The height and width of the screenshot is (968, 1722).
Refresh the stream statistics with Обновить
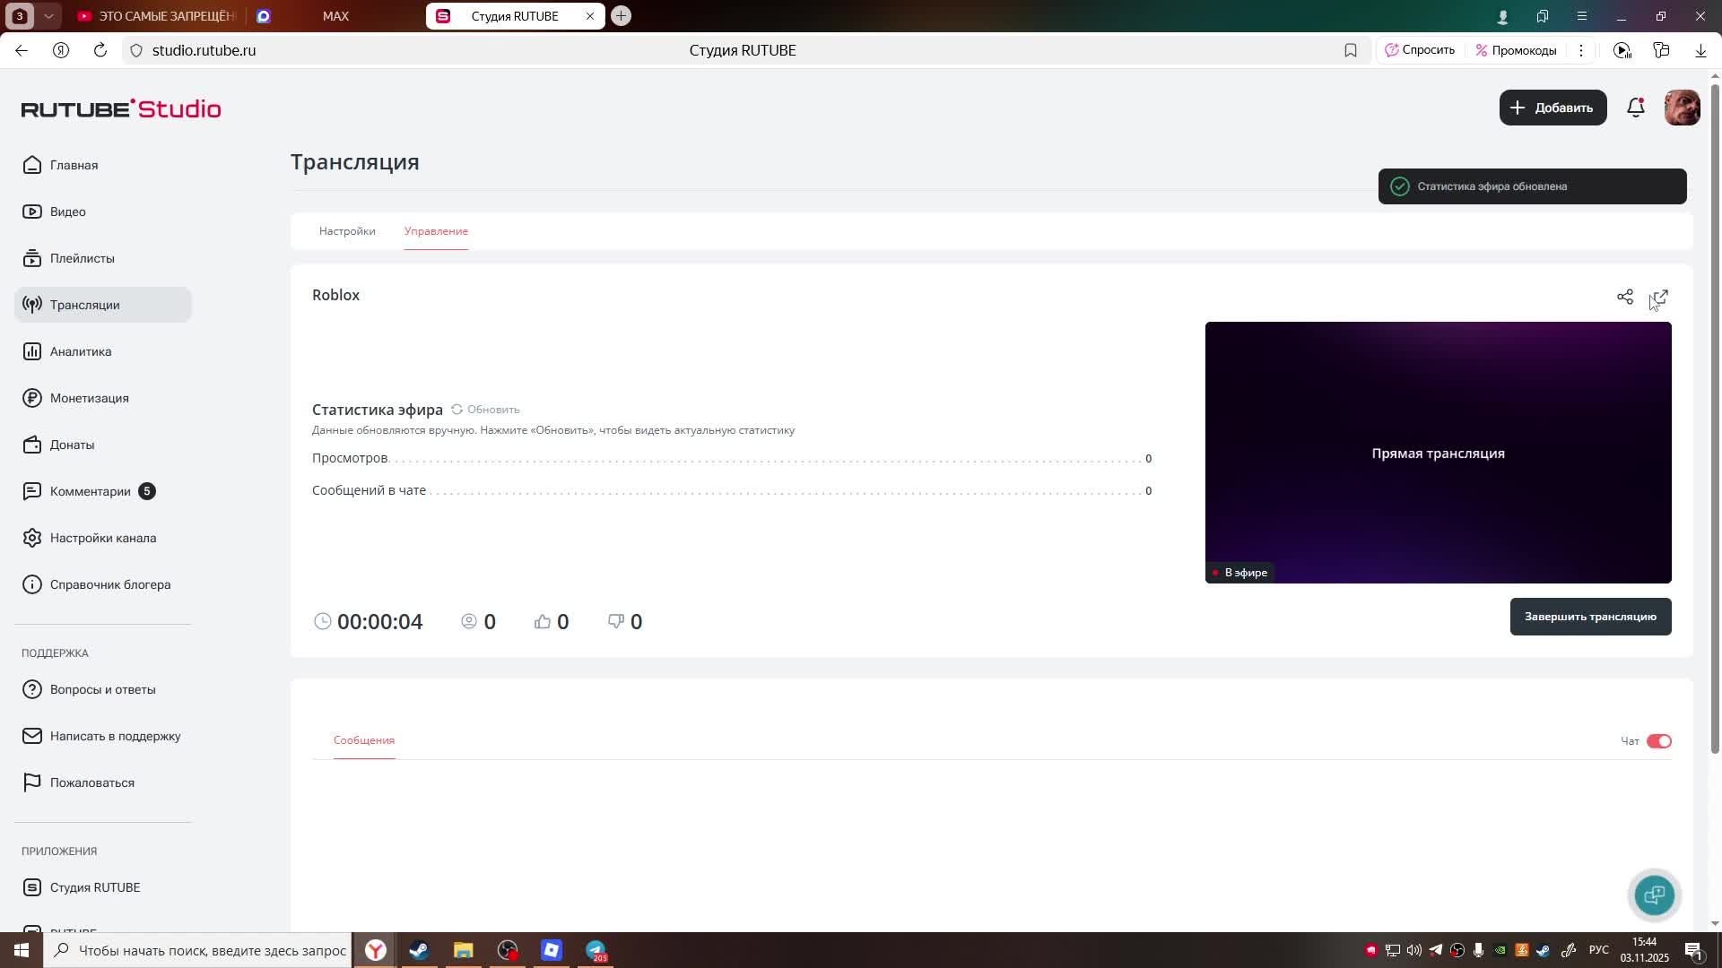(x=488, y=410)
